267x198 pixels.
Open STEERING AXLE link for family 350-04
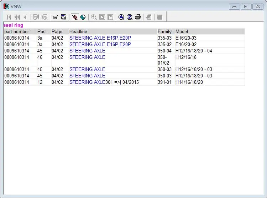87,51
